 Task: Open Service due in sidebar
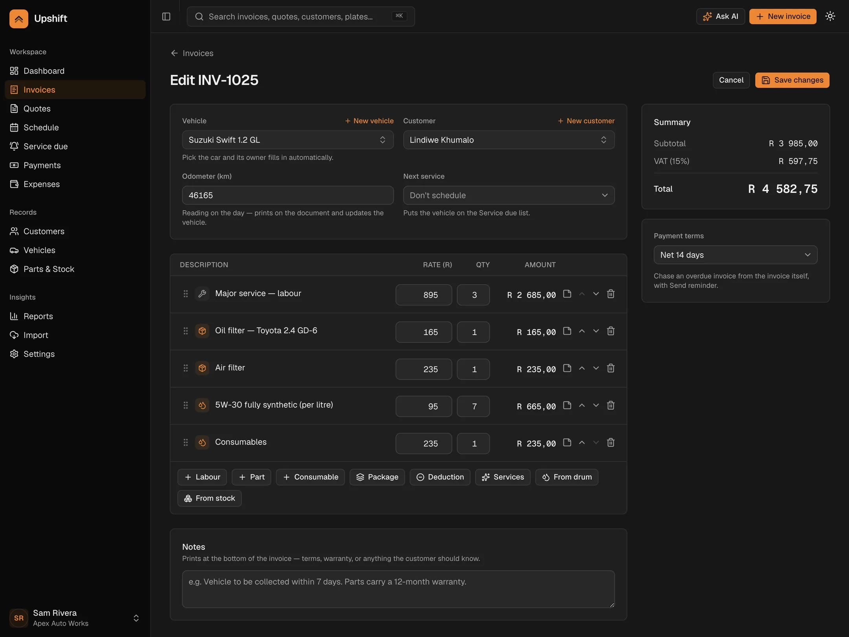click(x=75, y=146)
